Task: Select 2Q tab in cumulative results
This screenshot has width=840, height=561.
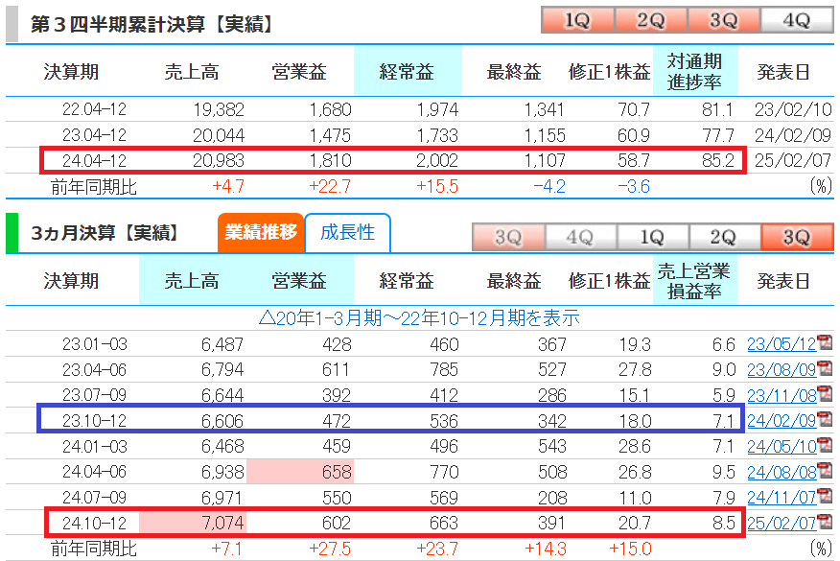Action: 650,20
